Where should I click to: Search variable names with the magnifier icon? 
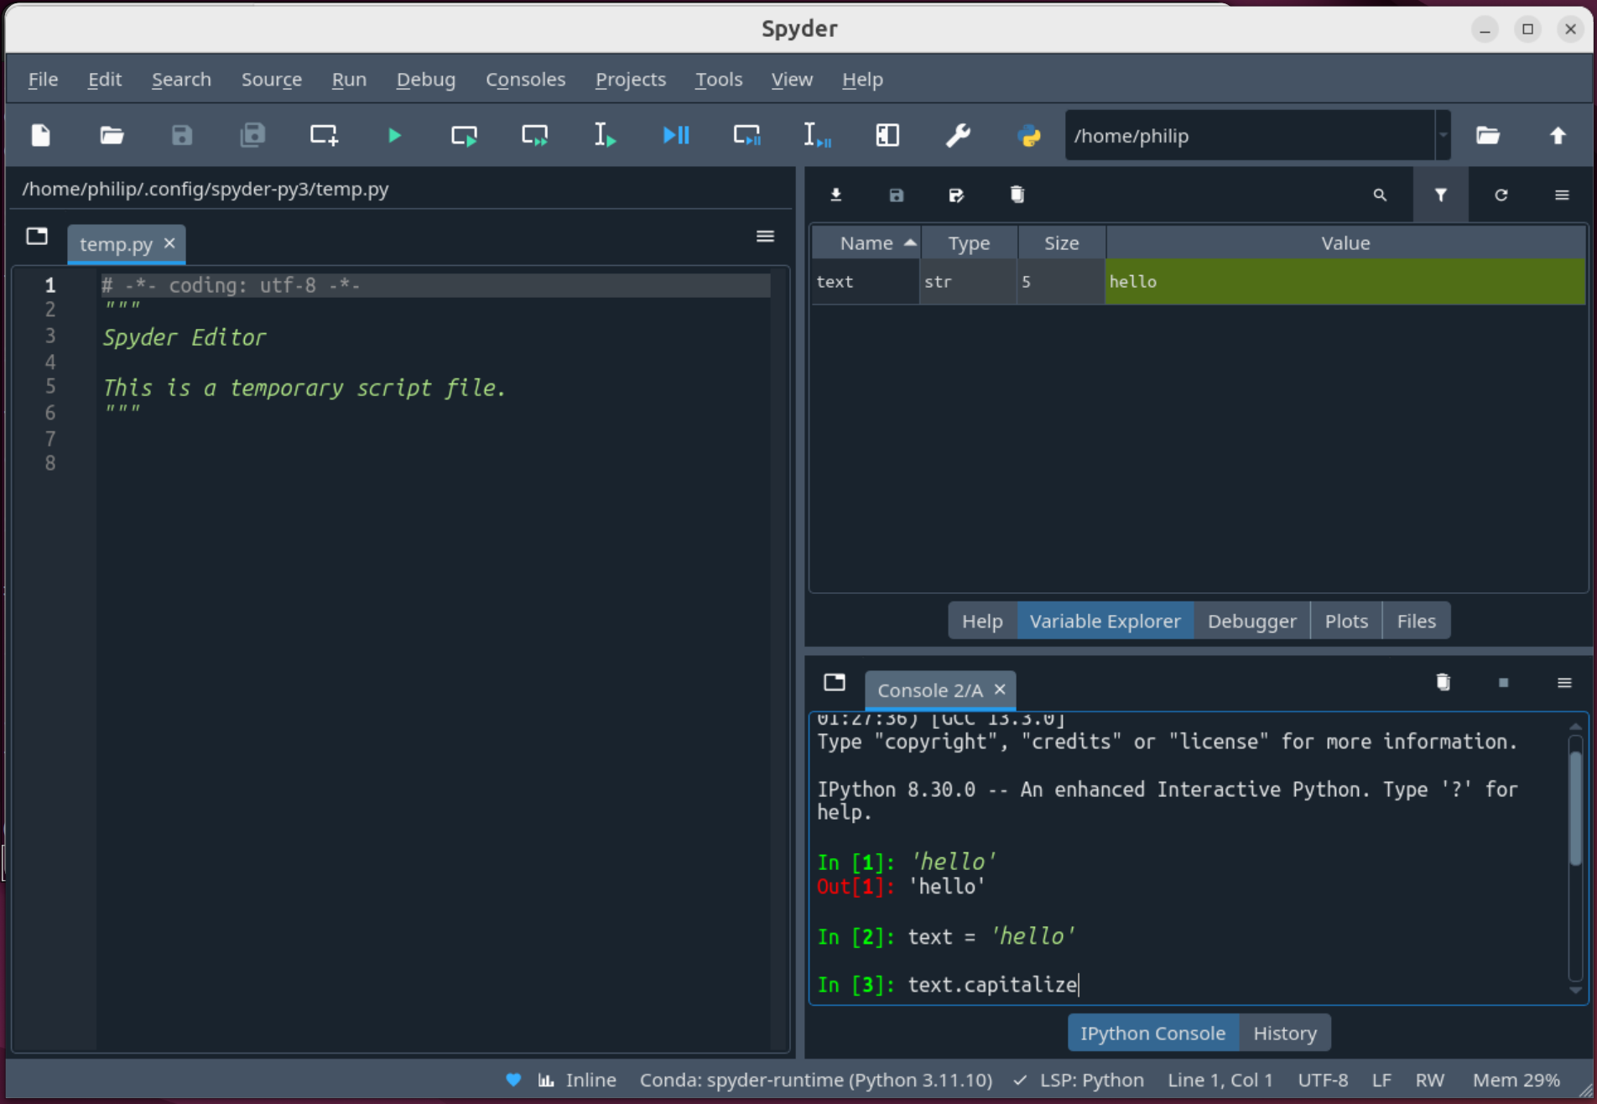coord(1380,195)
